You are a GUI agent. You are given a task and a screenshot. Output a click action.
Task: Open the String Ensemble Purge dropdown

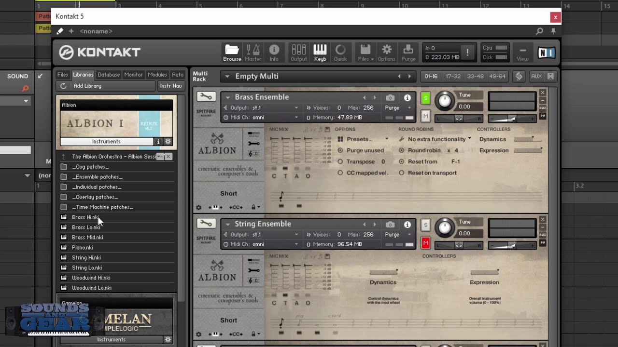[x=398, y=235]
